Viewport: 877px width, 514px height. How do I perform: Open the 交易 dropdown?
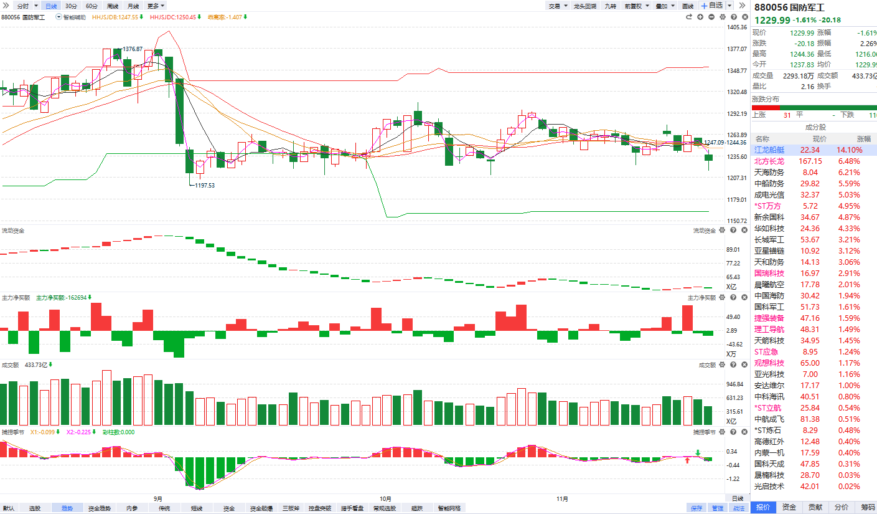(x=557, y=6)
